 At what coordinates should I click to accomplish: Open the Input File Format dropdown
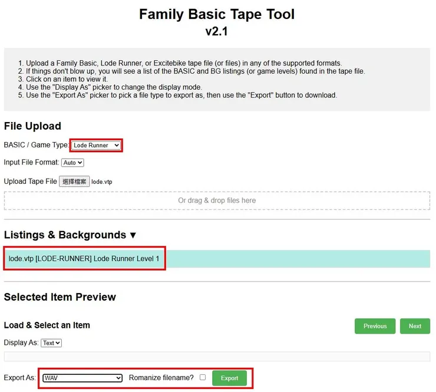pyautogui.click(x=73, y=163)
